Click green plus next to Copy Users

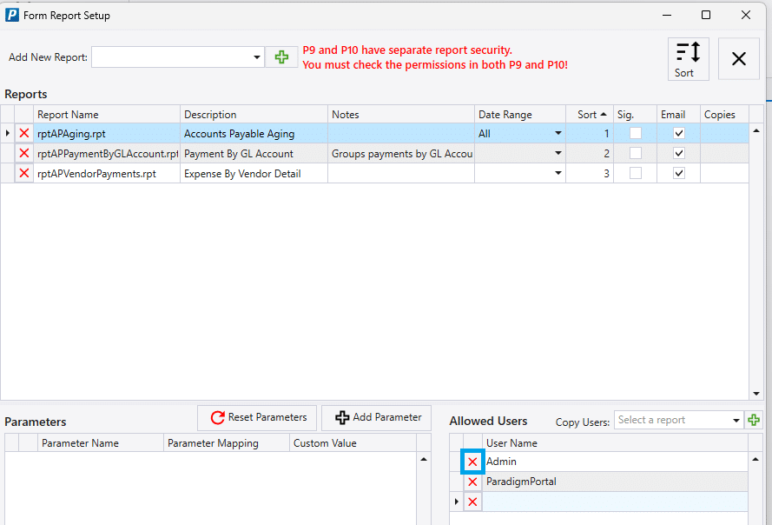753,420
